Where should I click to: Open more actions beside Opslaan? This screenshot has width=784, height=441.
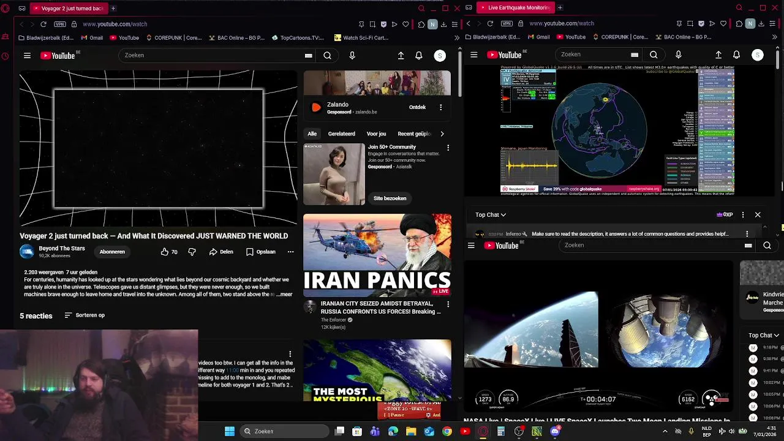[290, 252]
